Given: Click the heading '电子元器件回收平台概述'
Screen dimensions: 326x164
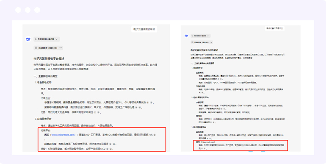Looking at the screenshot, I should [49, 58].
